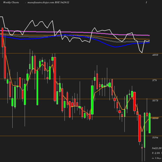
Task: Click the 3422.20 closing price text
Action: coord(157,148)
